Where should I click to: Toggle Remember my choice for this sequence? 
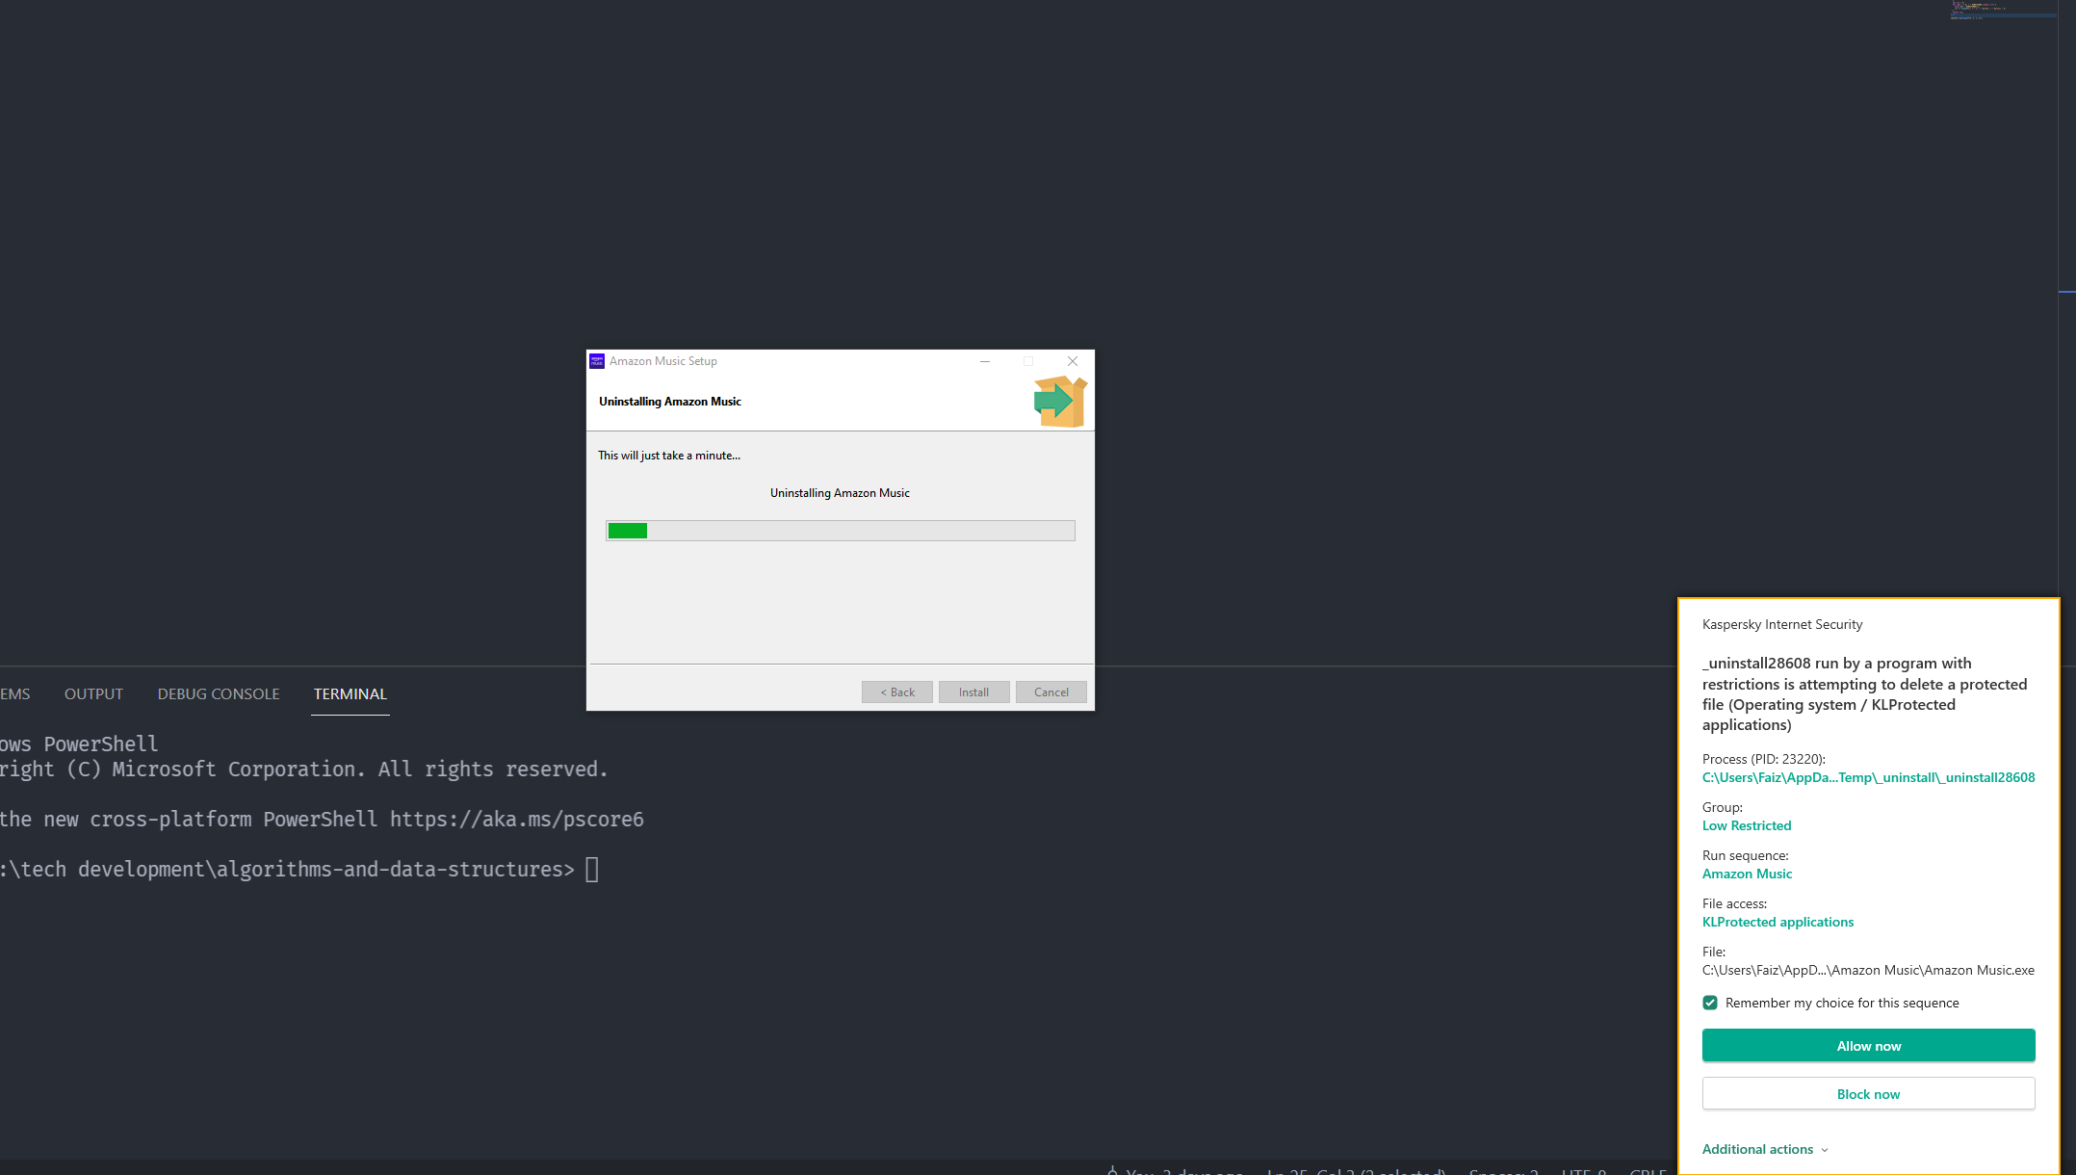(x=1710, y=1003)
